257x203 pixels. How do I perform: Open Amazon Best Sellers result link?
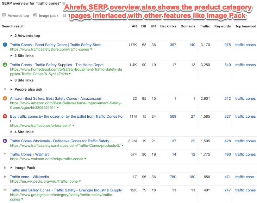[56, 98]
